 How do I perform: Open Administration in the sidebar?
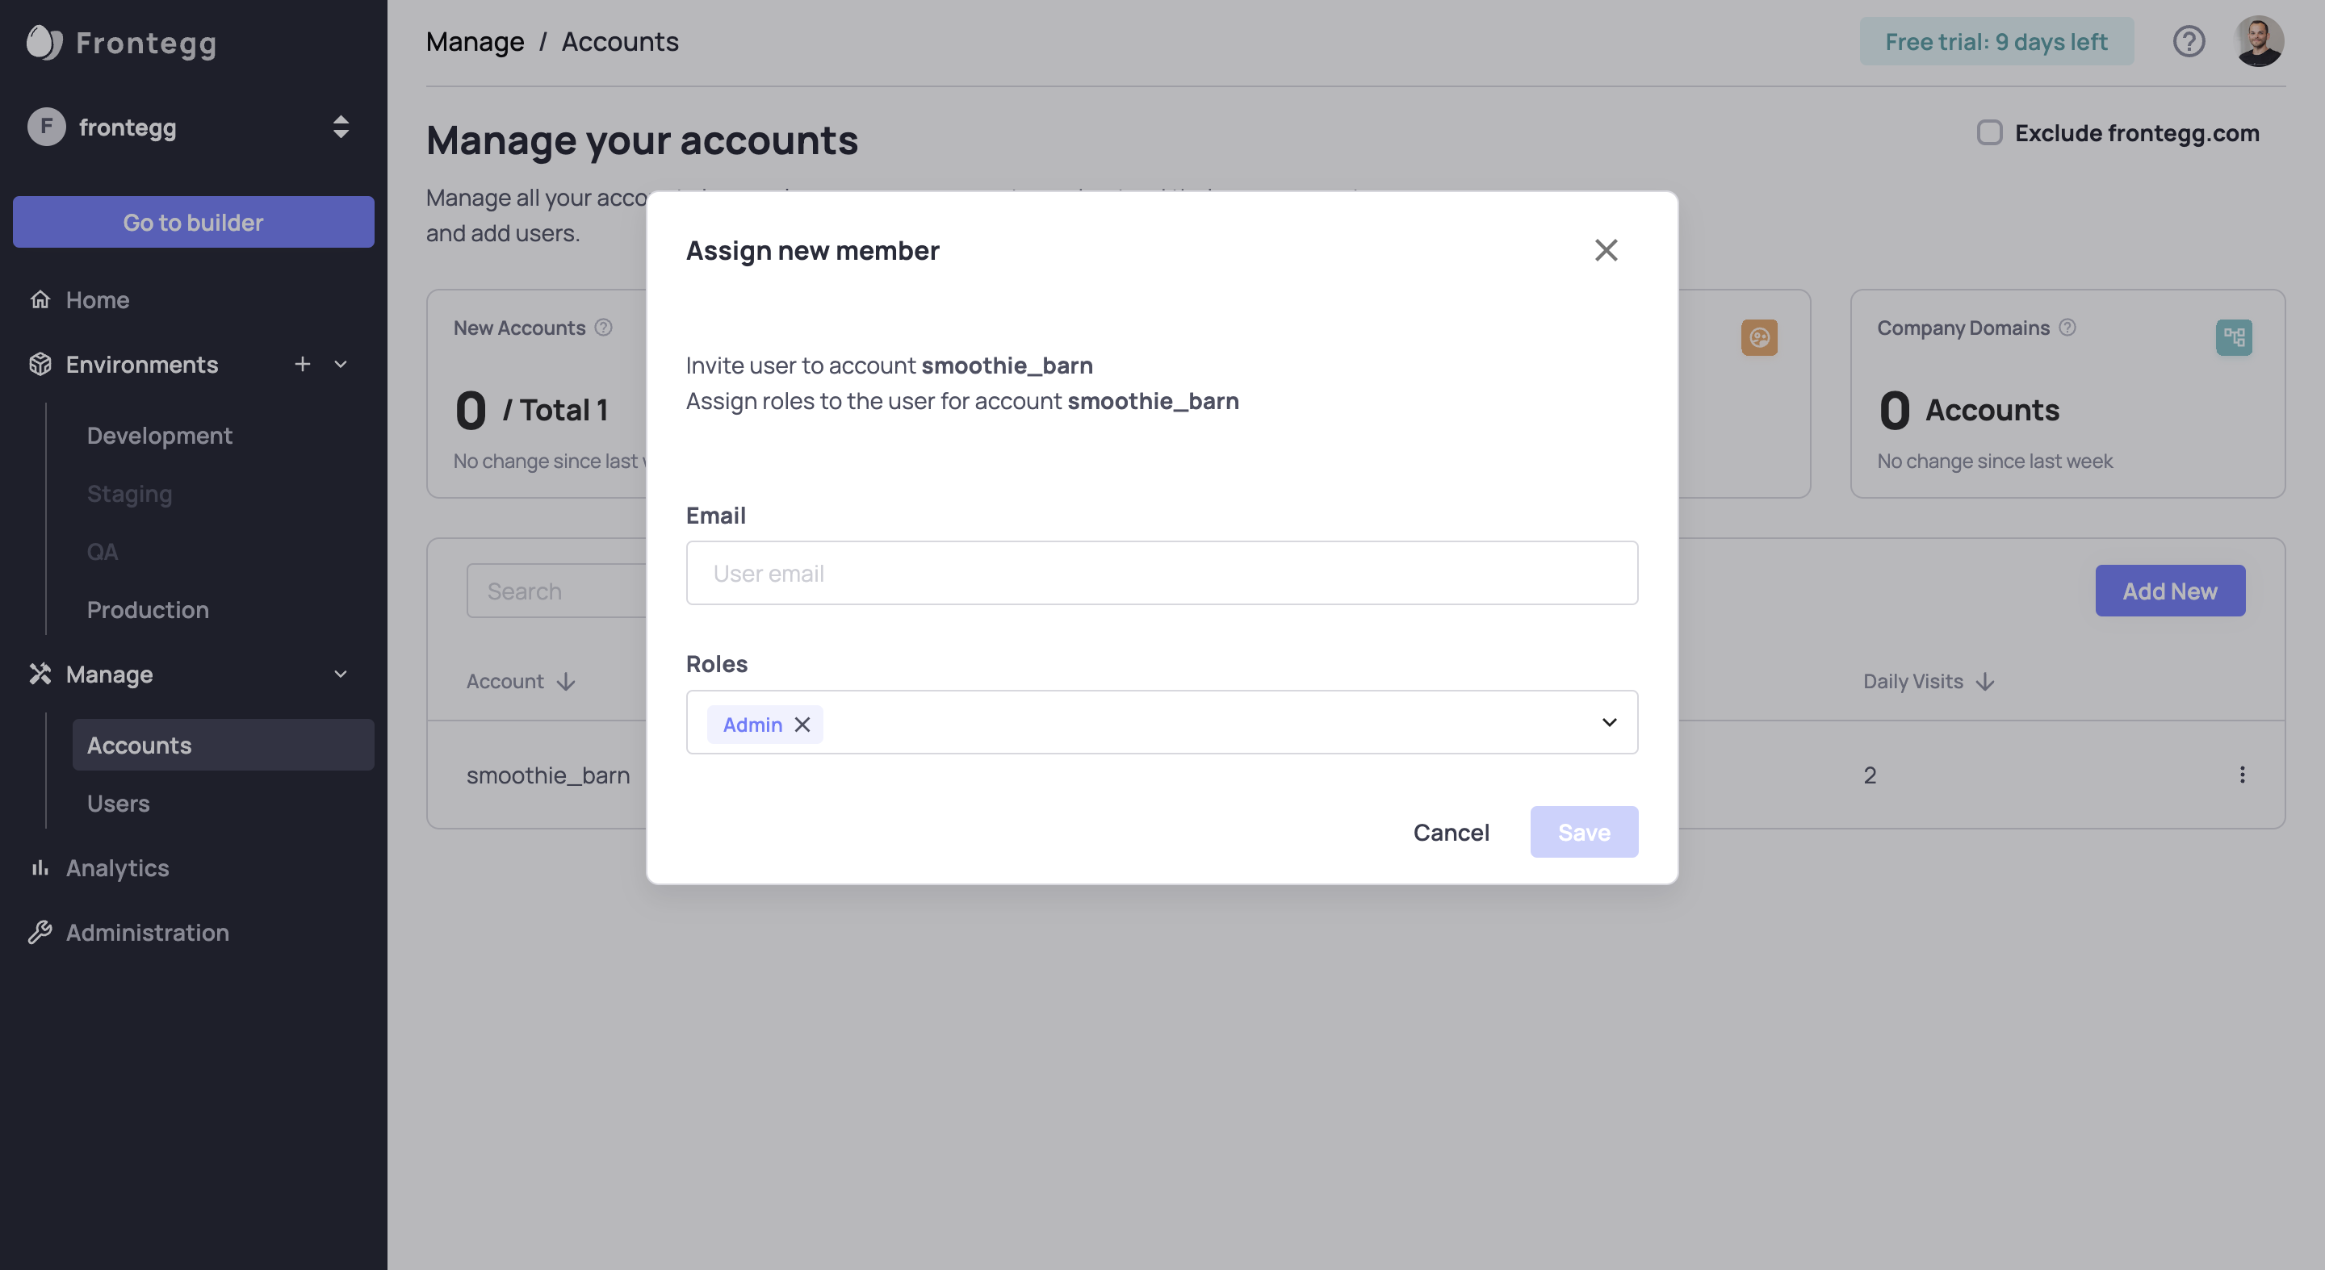(147, 932)
